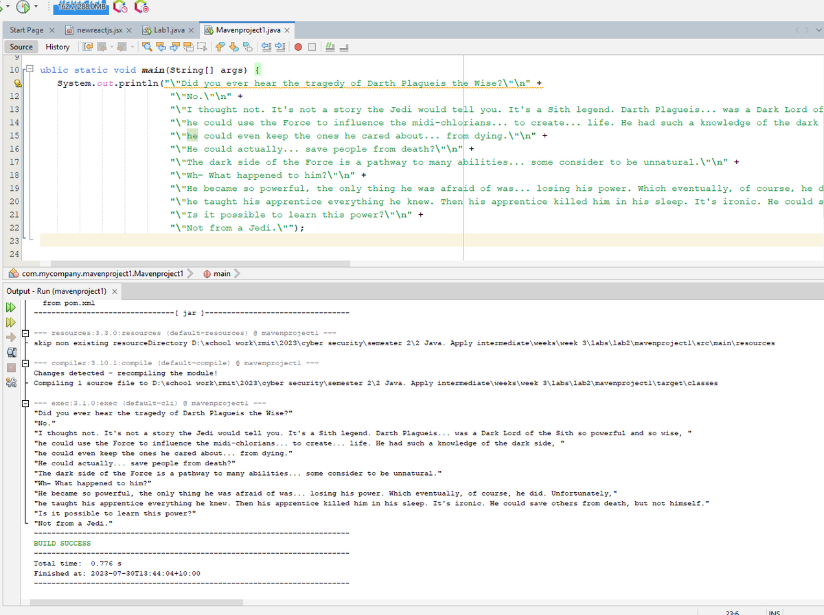Click Shift Line Left icon

(266, 47)
